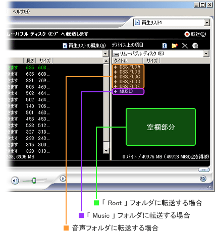Click the round icon at bottom right corner
215x233 pixels.
point(203,179)
